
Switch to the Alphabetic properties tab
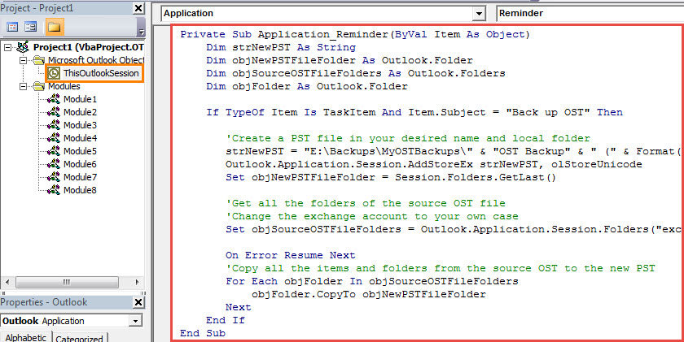pos(26,338)
